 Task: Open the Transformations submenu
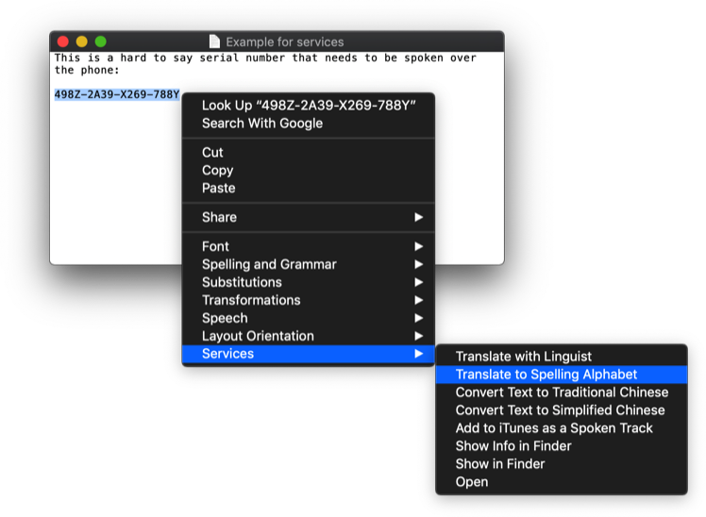tap(309, 300)
